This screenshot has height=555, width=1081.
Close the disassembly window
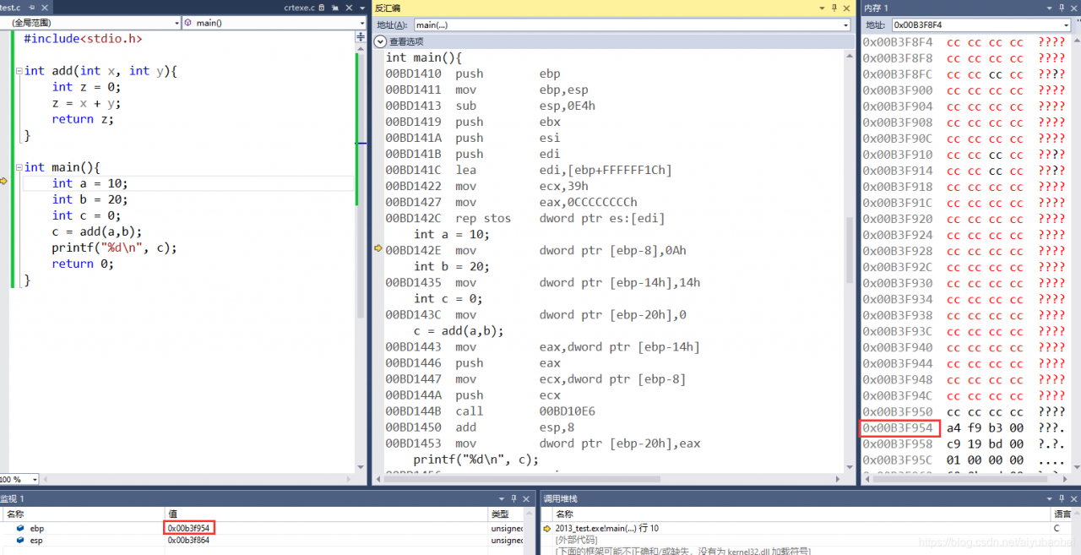[x=847, y=8]
